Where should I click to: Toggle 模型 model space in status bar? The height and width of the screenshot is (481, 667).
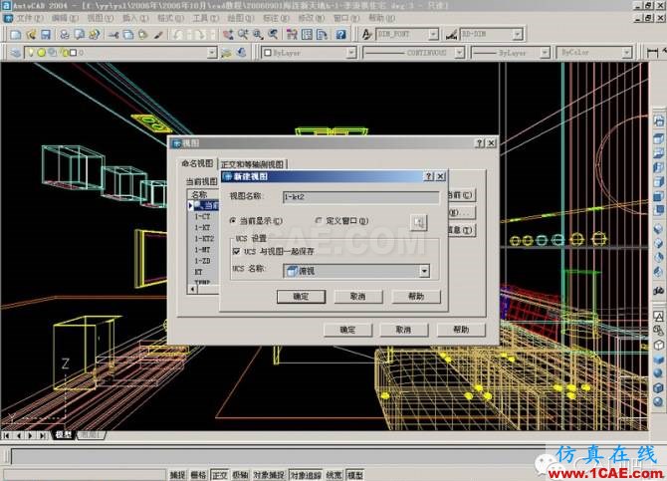tap(354, 475)
